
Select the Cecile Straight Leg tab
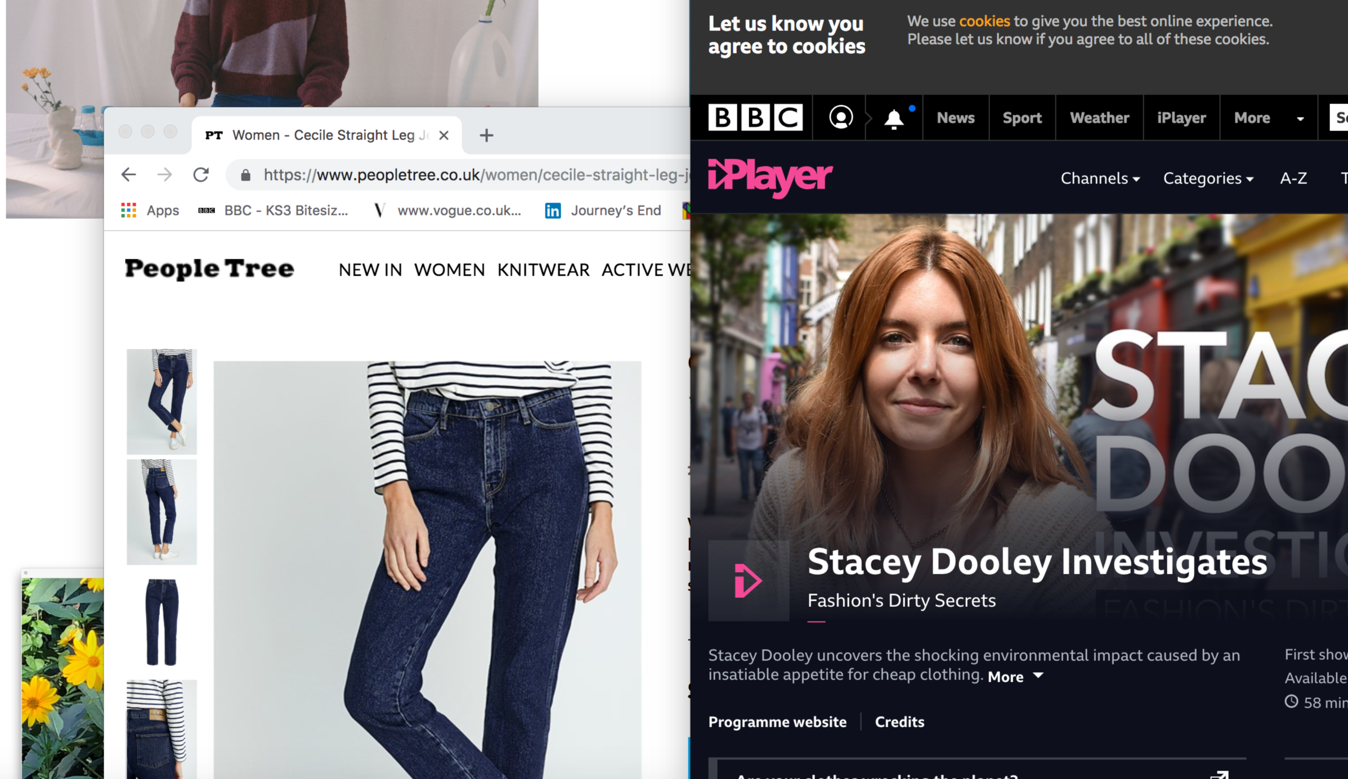pos(326,135)
